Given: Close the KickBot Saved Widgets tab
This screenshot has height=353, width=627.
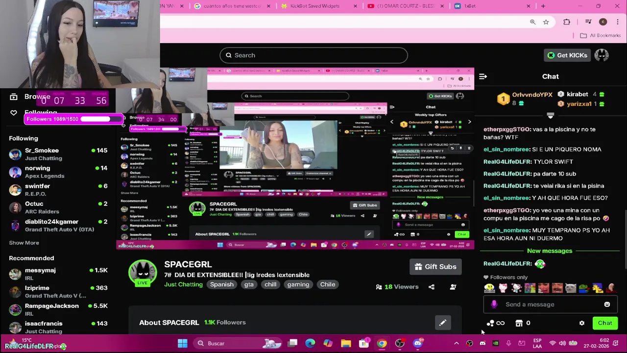Looking at the screenshot, I should tap(356, 6).
